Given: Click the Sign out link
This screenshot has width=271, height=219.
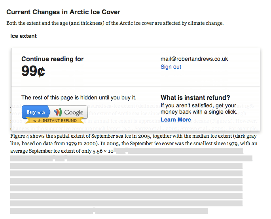Looking at the screenshot, I should (x=171, y=67).
